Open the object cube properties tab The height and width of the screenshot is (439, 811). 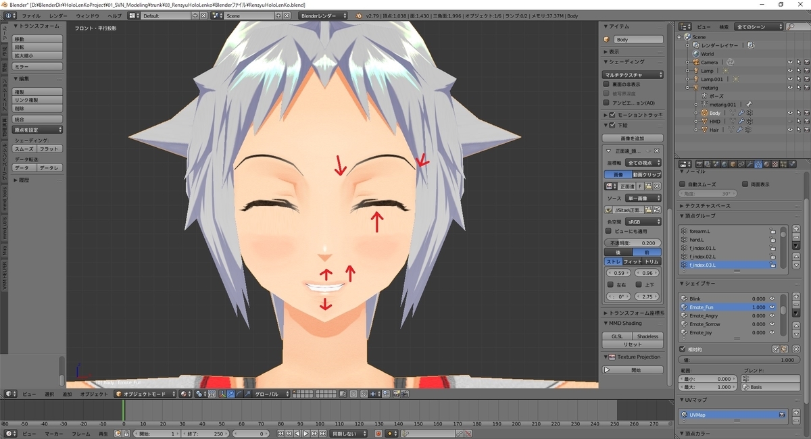[733, 164]
